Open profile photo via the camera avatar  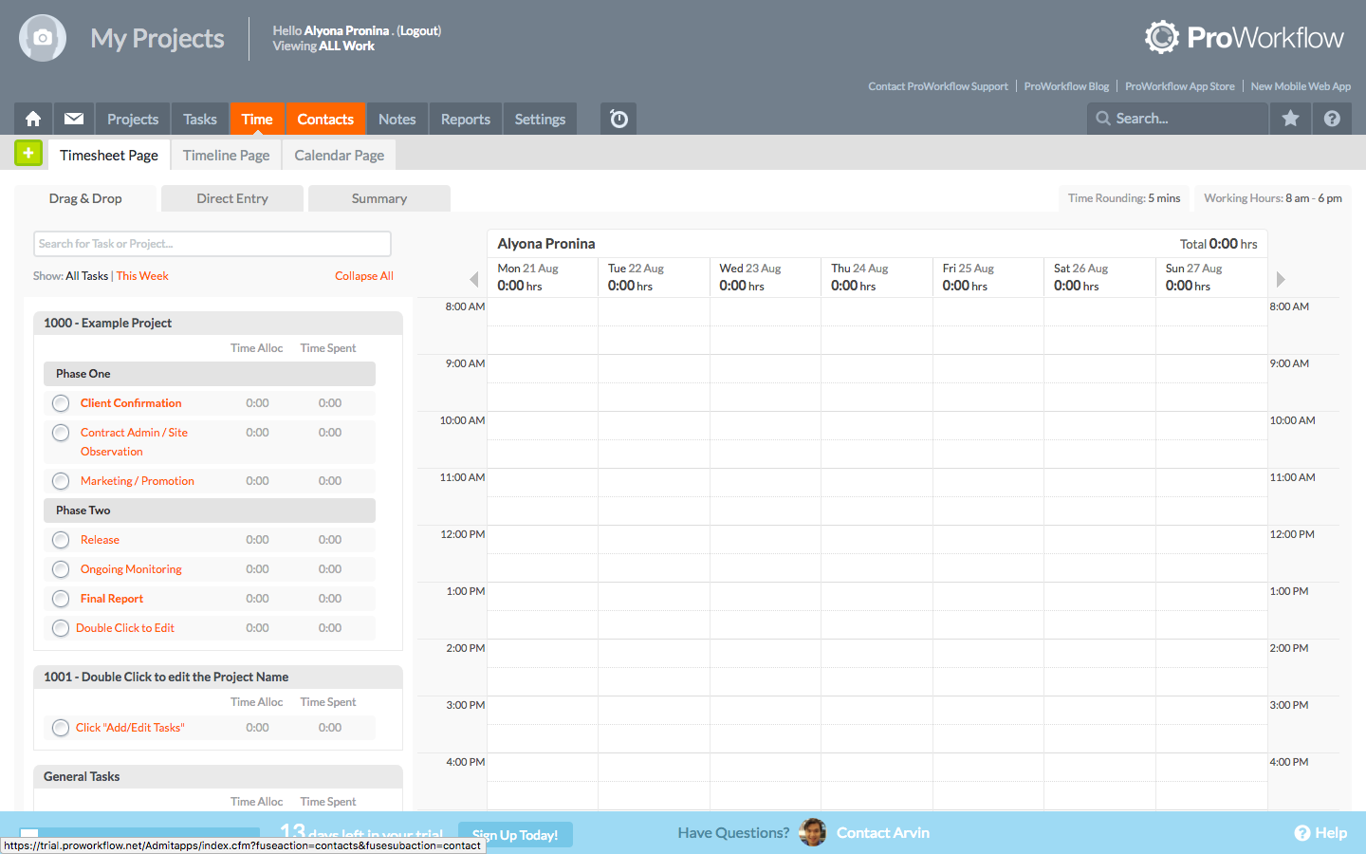(42, 38)
